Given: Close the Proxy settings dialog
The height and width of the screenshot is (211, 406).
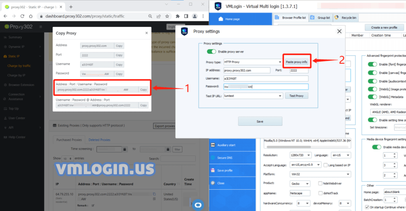Looking at the screenshot, I should (339, 31).
